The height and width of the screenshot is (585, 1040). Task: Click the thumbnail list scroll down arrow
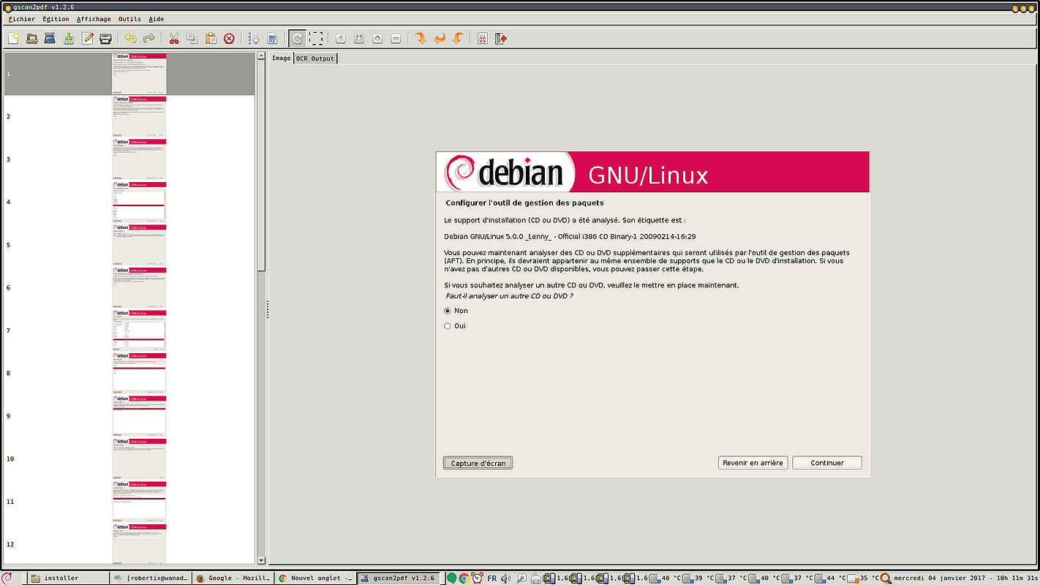pos(261,560)
